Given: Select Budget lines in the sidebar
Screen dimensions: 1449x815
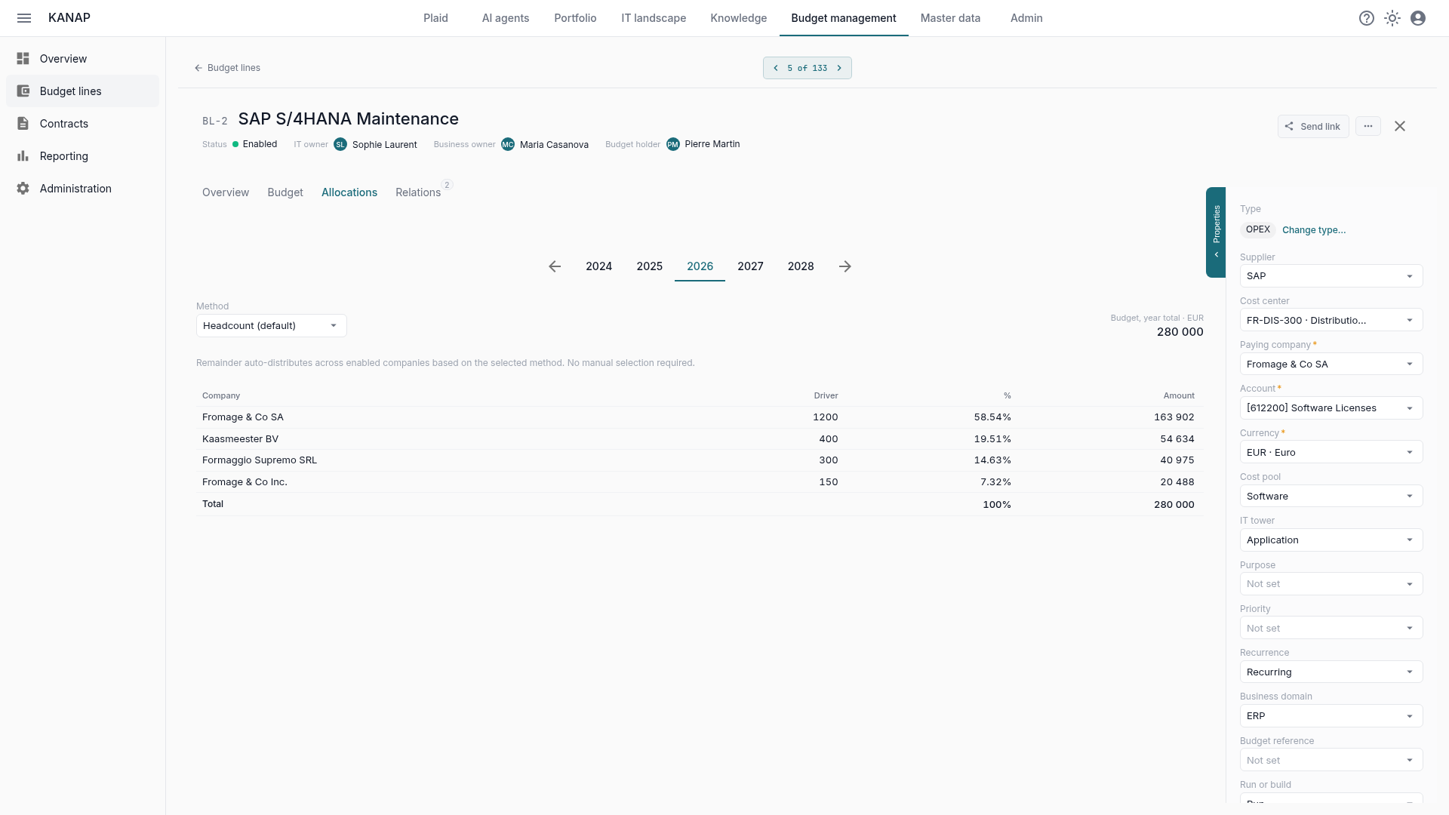Looking at the screenshot, I should (x=82, y=91).
